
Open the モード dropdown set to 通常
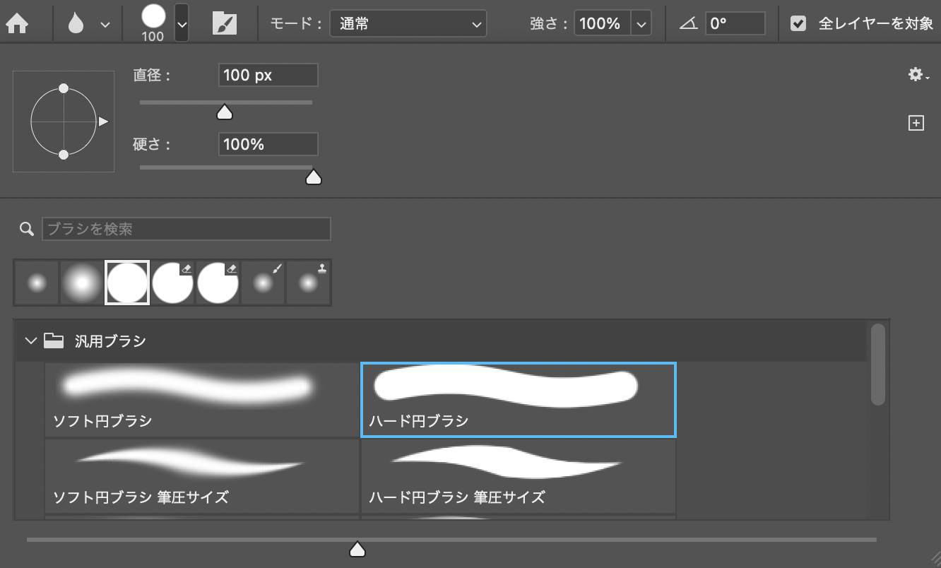[x=408, y=23]
